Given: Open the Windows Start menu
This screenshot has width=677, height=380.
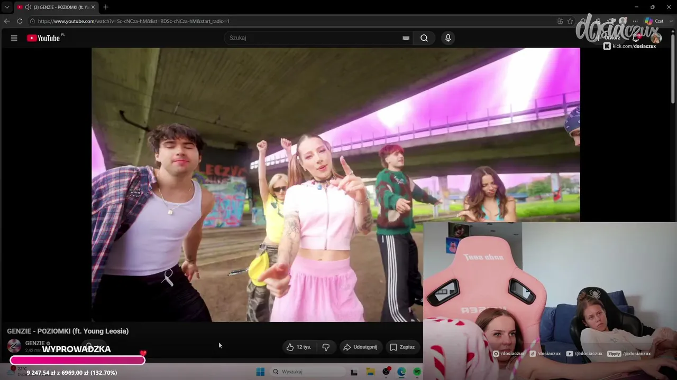Looking at the screenshot, I should pyautogui.click(x=260, y=372).
